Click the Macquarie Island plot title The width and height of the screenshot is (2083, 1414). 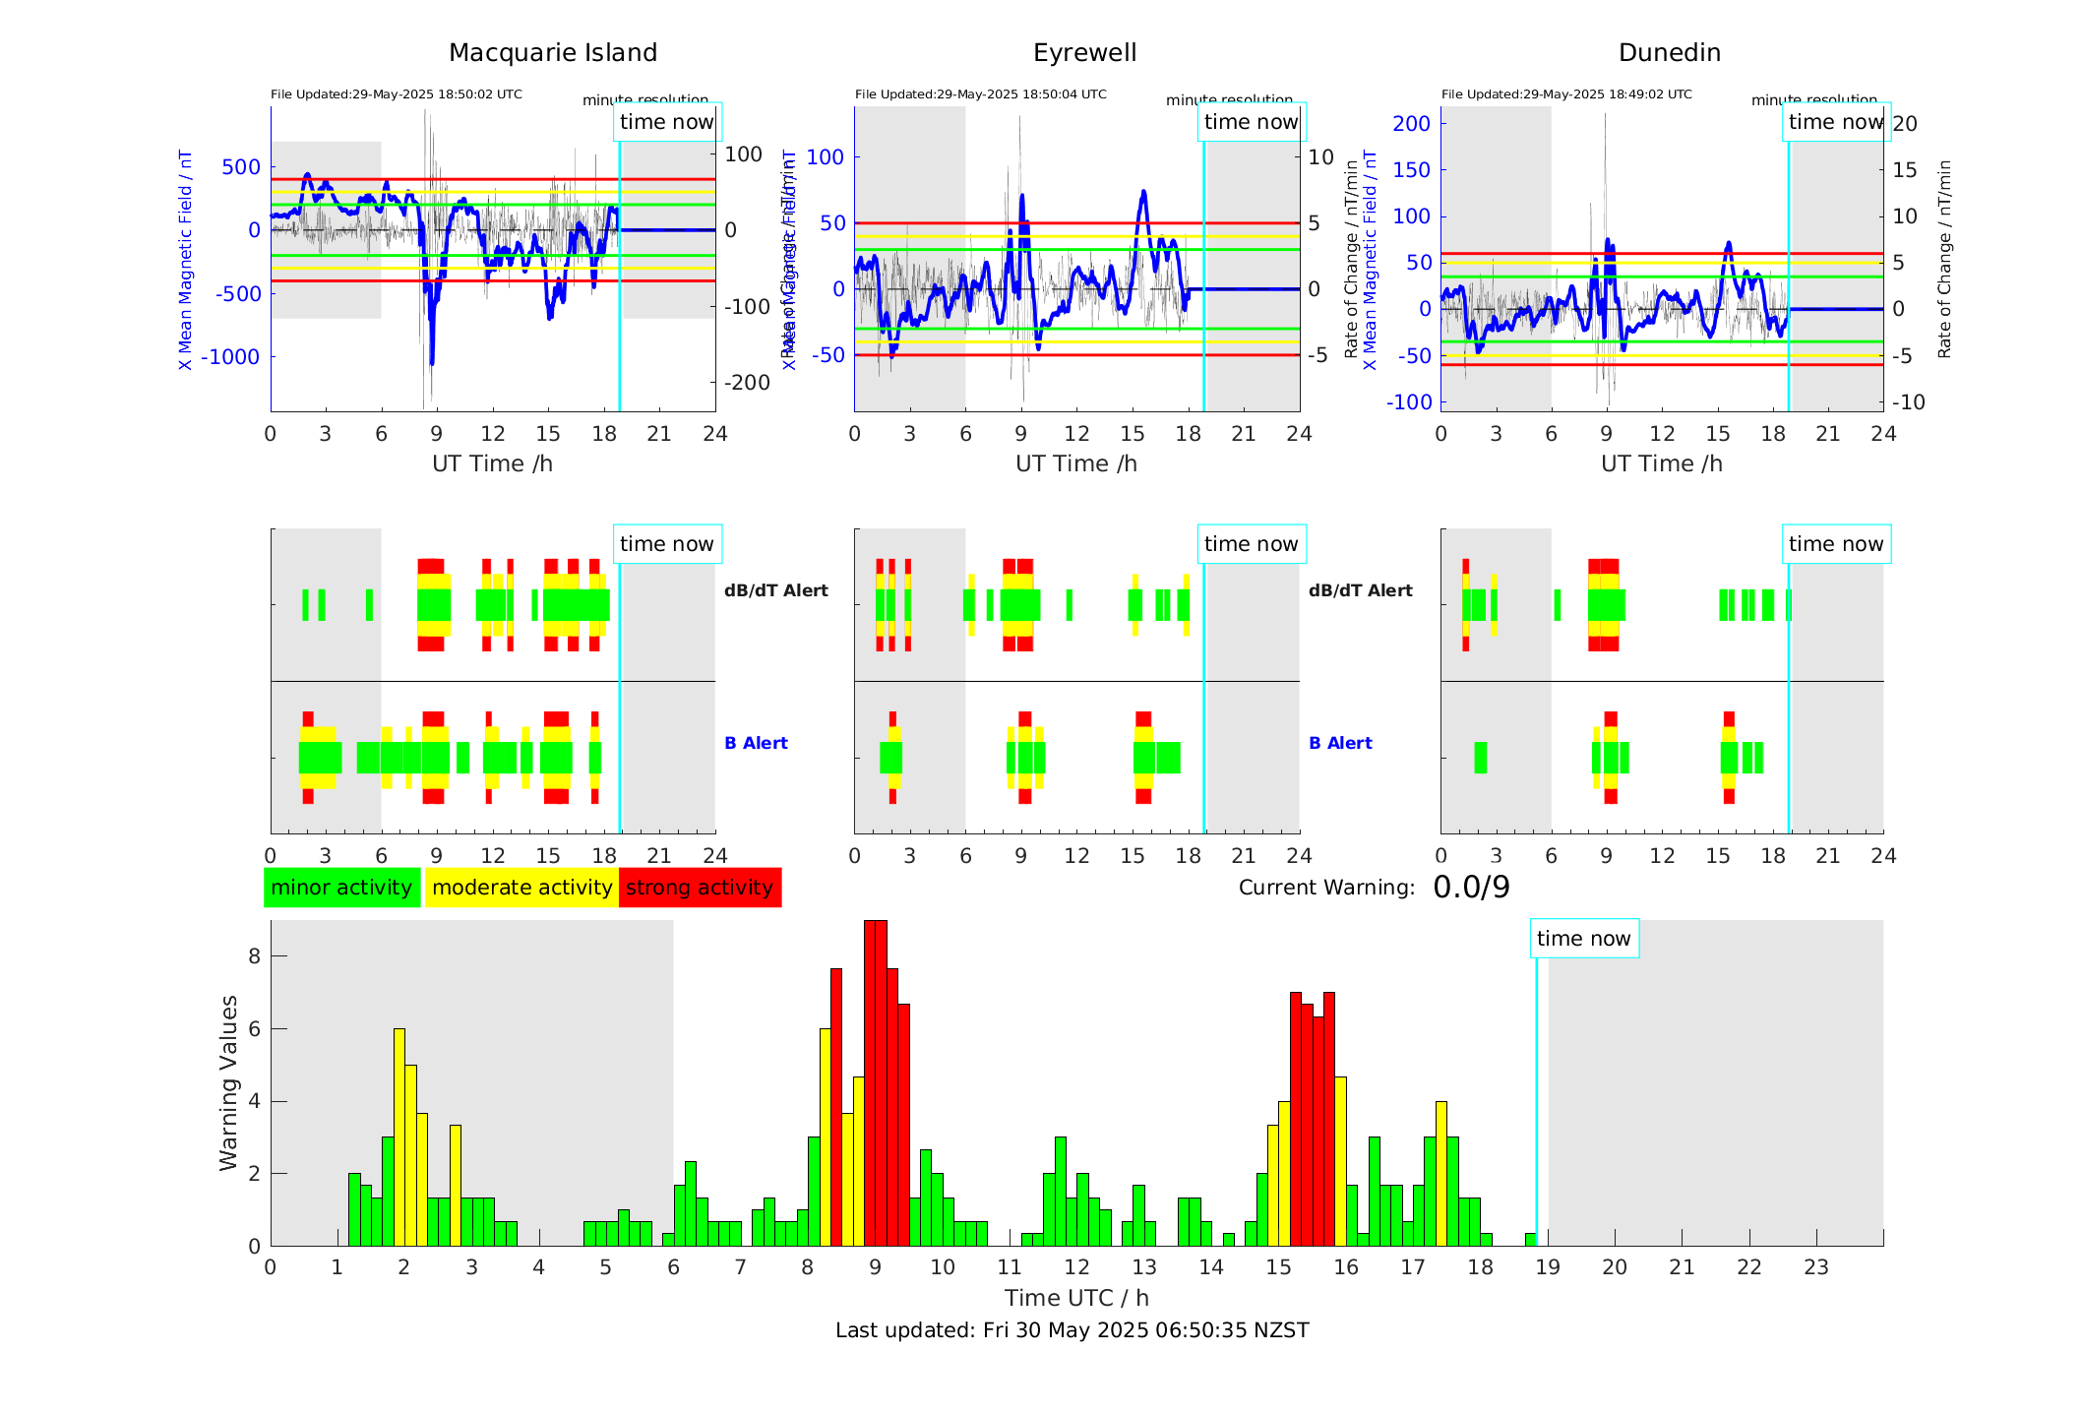click(553, 53)
